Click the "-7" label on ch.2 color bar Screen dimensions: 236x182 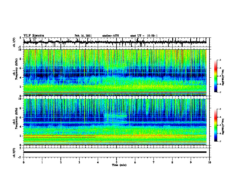(220, 141)
